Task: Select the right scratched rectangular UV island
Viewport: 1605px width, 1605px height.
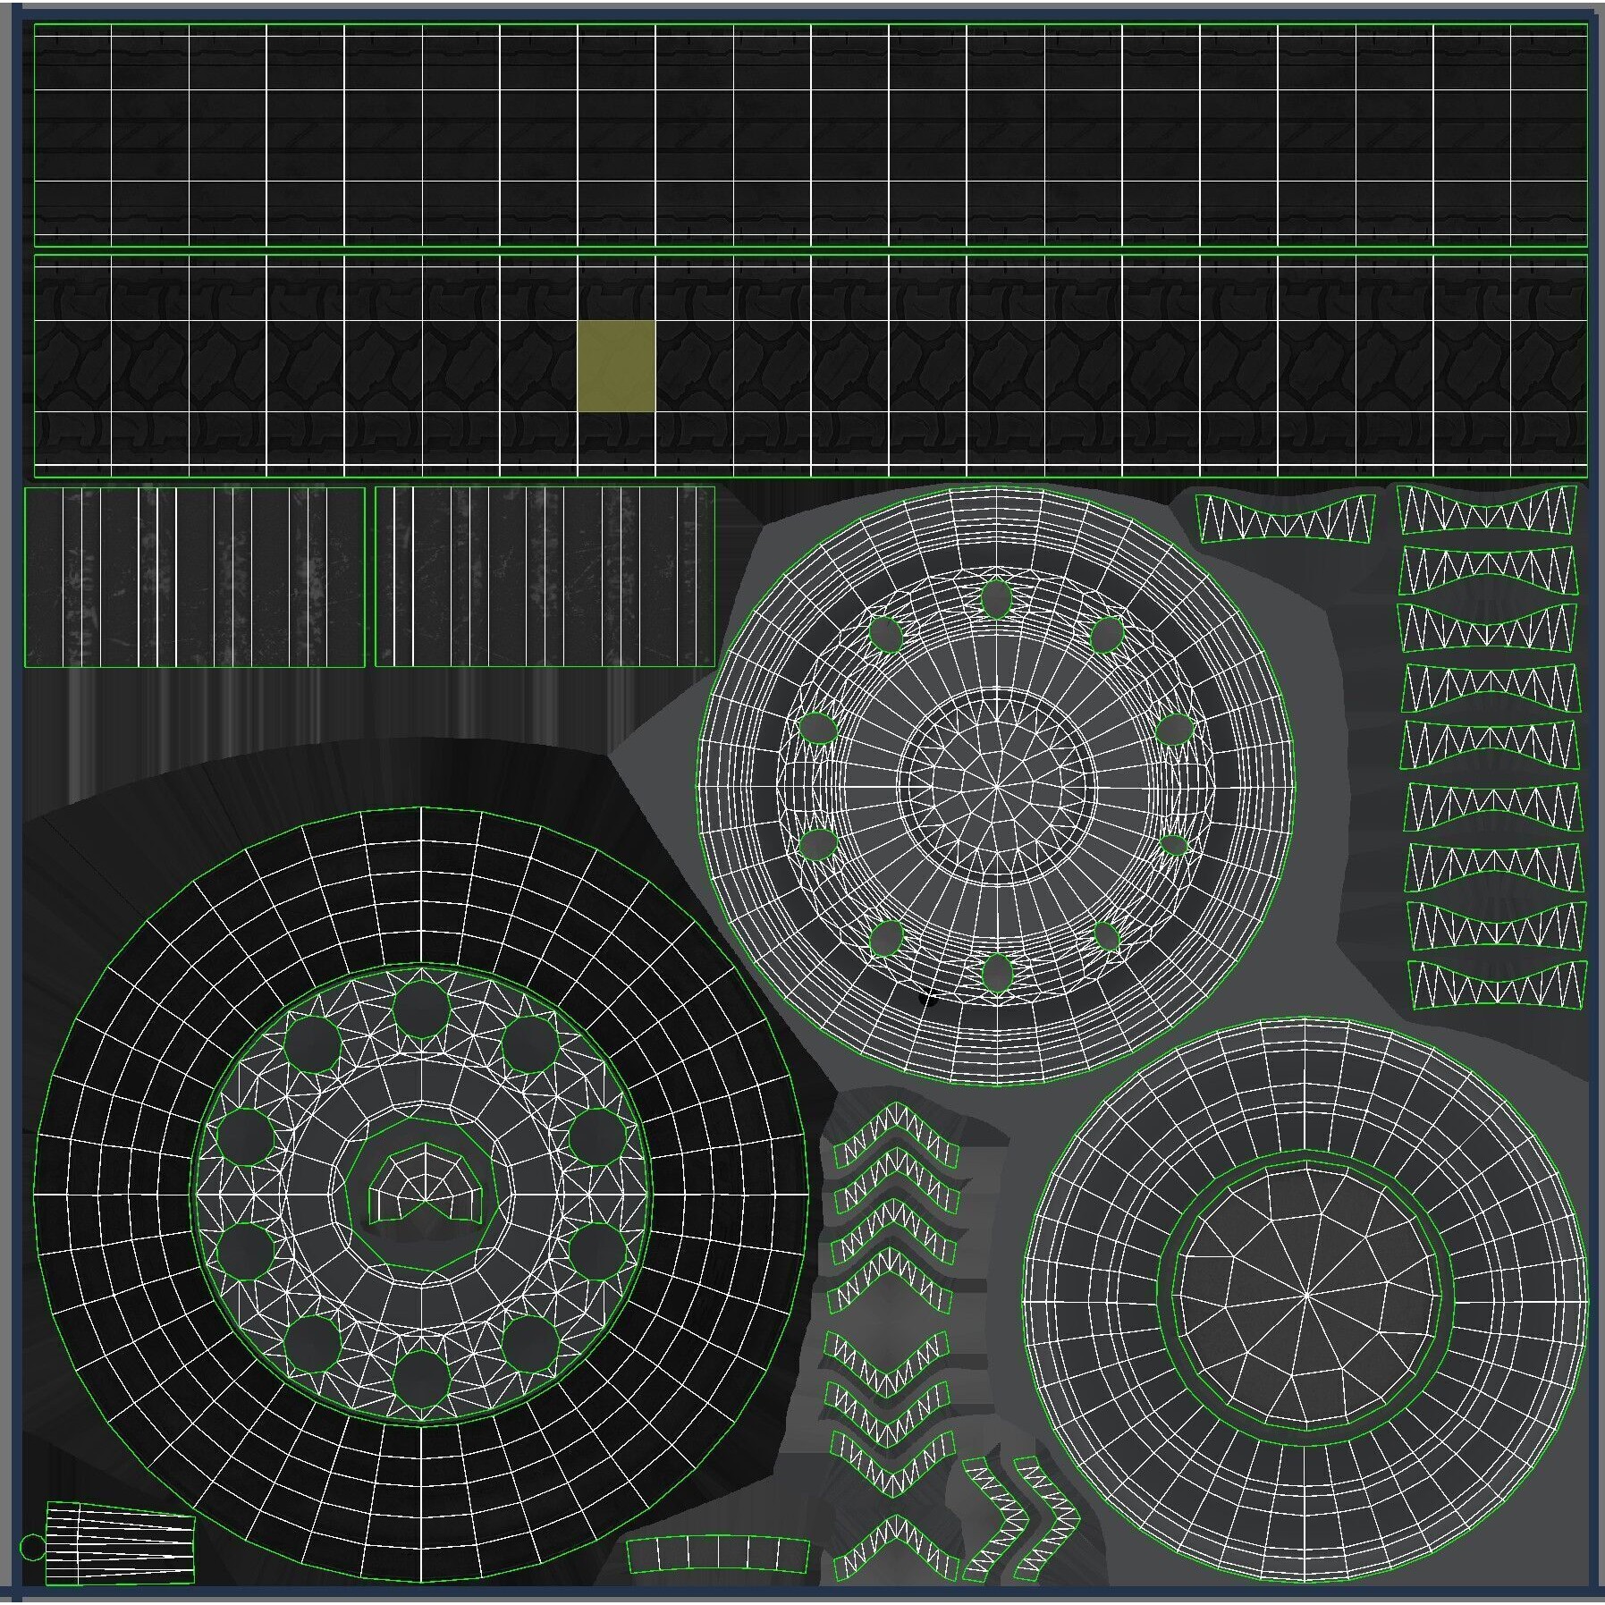Action: point(545,577)
